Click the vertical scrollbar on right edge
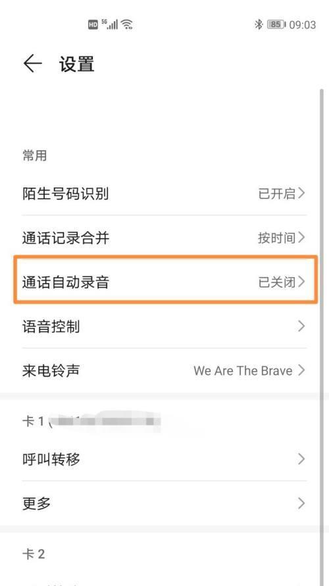This screenshot has width=329, height=586. pyautogui.click(x=322, y=337)
